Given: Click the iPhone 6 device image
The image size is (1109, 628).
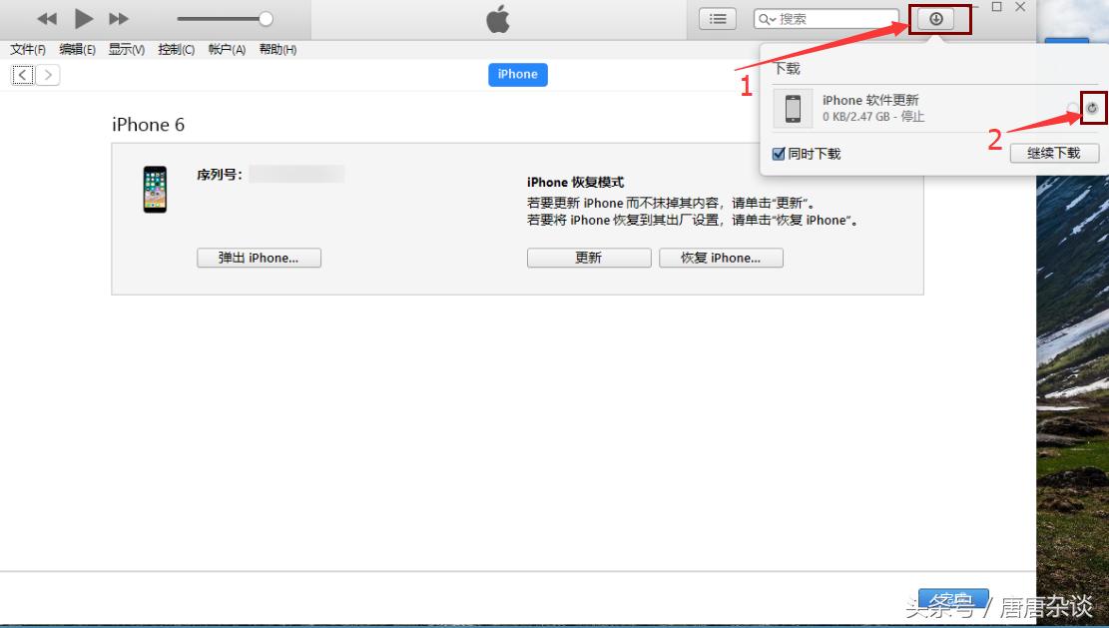Looking at the screenshot, I should pos(155,190).
